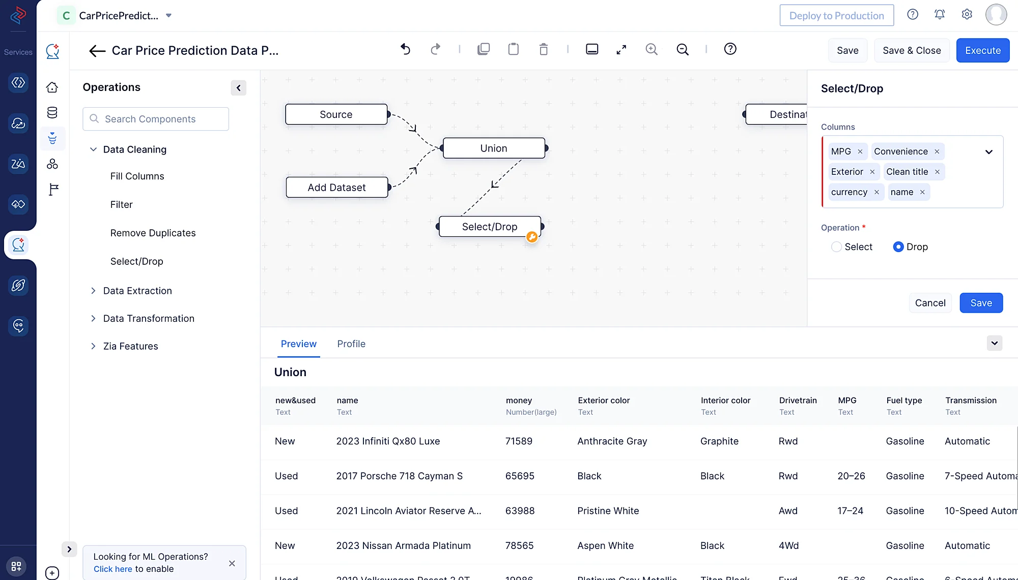Collapse the Operations panel
The image size is (1018, 580).
(x=238, y=87)
